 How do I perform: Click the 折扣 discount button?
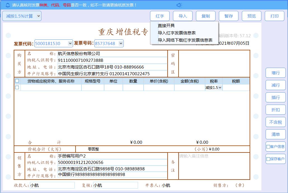(x=275, y=110)
